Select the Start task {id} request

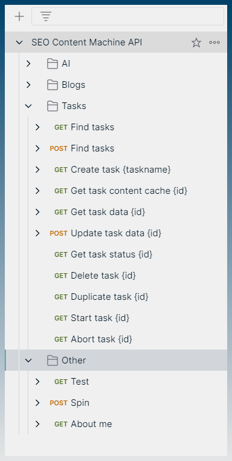116,318
